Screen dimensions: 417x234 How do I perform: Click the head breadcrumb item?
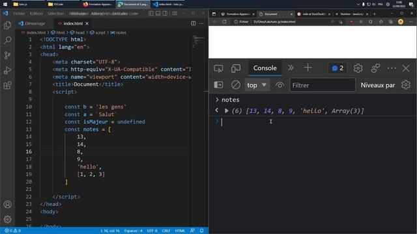pos(78,32)
